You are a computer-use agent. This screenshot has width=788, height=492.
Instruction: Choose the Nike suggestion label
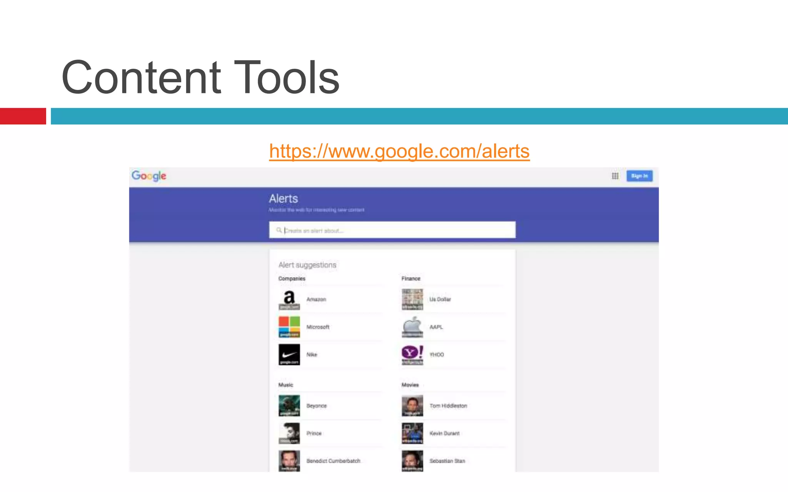coord(312,355)
